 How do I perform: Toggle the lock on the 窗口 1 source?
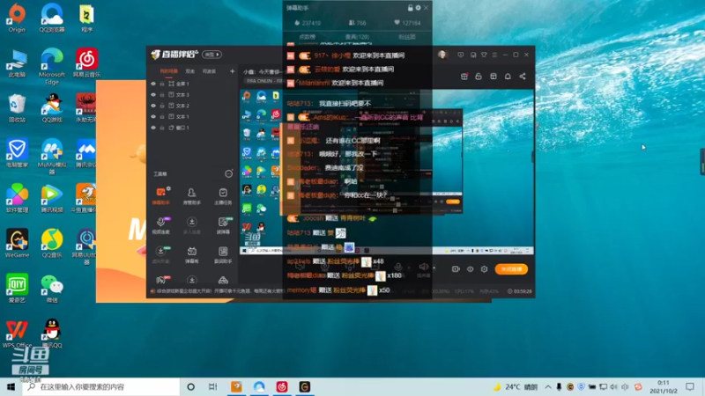point(162,128)
